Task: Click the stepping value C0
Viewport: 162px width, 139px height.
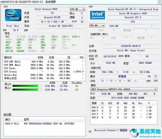Action: tap(52, 13)
